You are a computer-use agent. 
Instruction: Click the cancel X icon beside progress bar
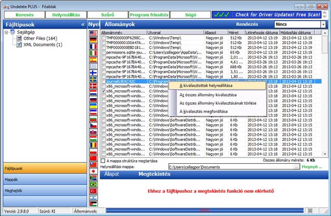pos(310,211)
